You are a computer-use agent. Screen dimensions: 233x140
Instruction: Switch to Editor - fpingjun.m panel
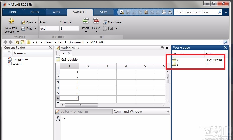tap(84, 111)
